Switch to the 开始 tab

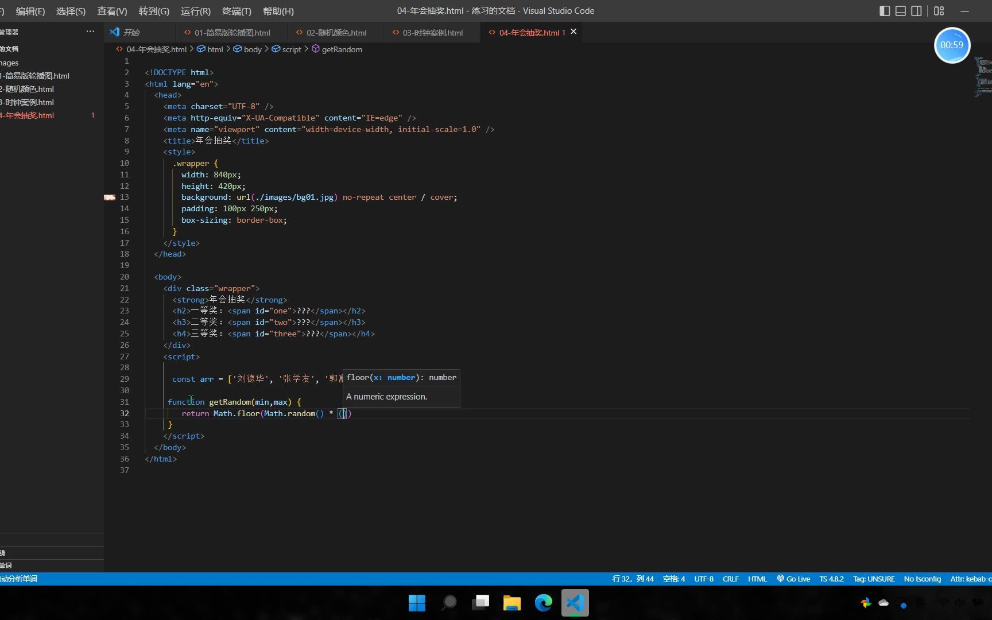(139, 33)
